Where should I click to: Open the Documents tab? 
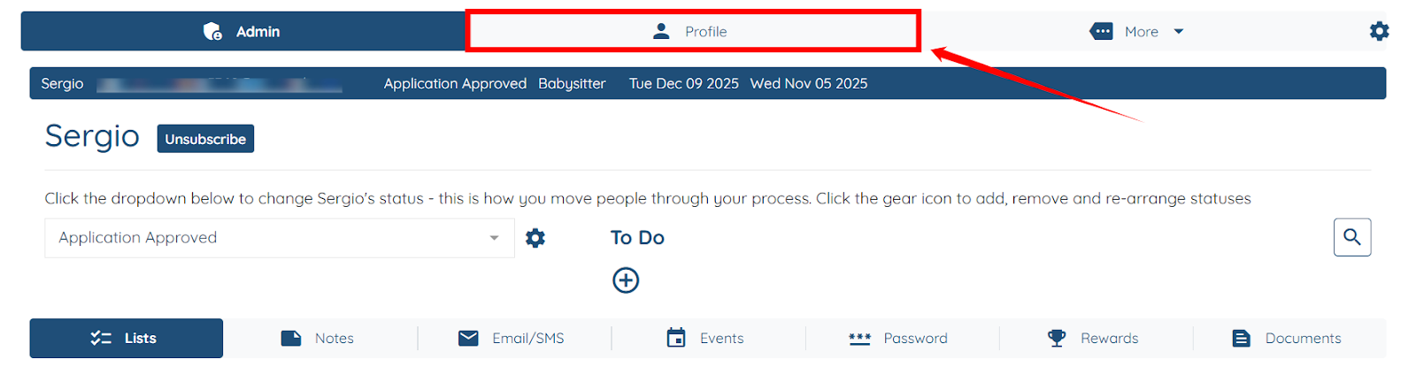(1288, 338)
